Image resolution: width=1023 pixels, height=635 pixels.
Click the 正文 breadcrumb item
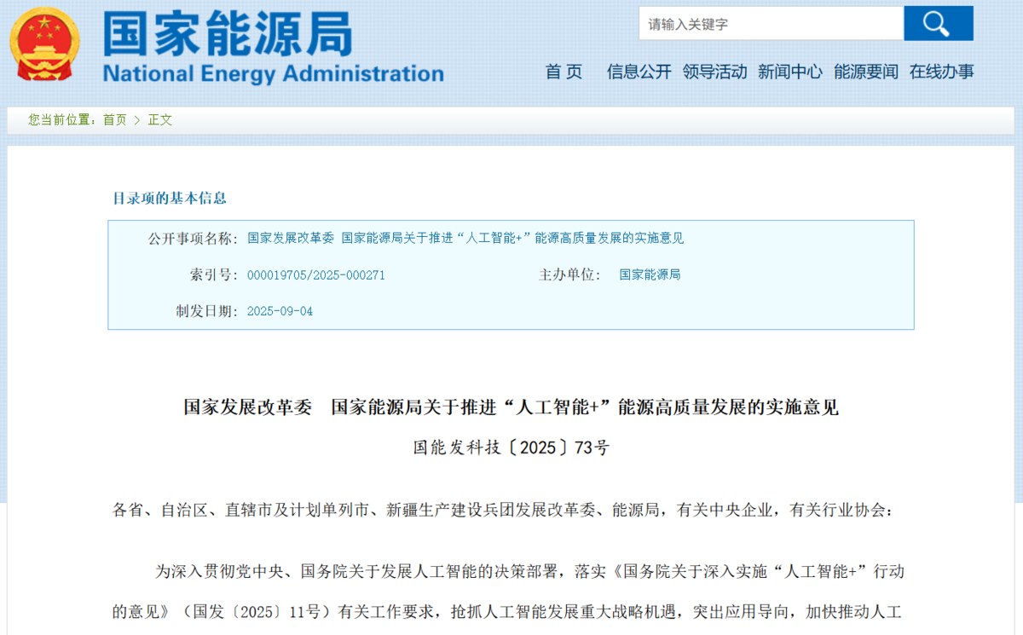160,120
